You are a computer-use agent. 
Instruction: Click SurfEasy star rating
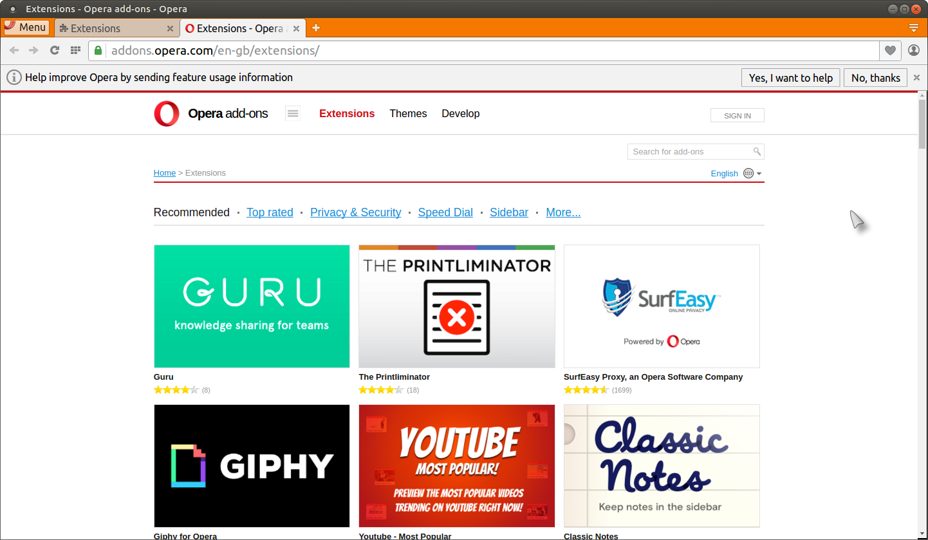click(x=586, y=390)
